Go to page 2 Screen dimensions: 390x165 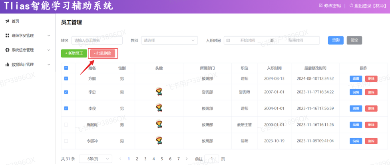[x=137, y=159]
